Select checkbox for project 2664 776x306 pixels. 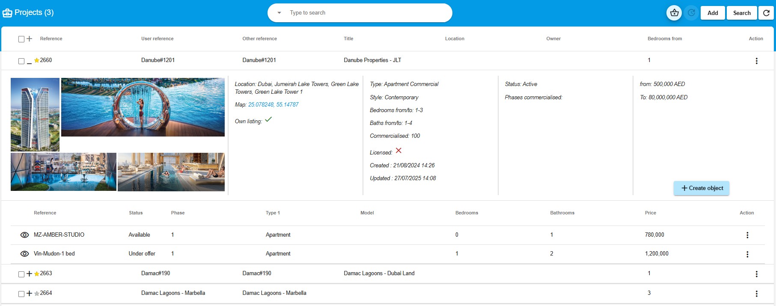point(21,294)
